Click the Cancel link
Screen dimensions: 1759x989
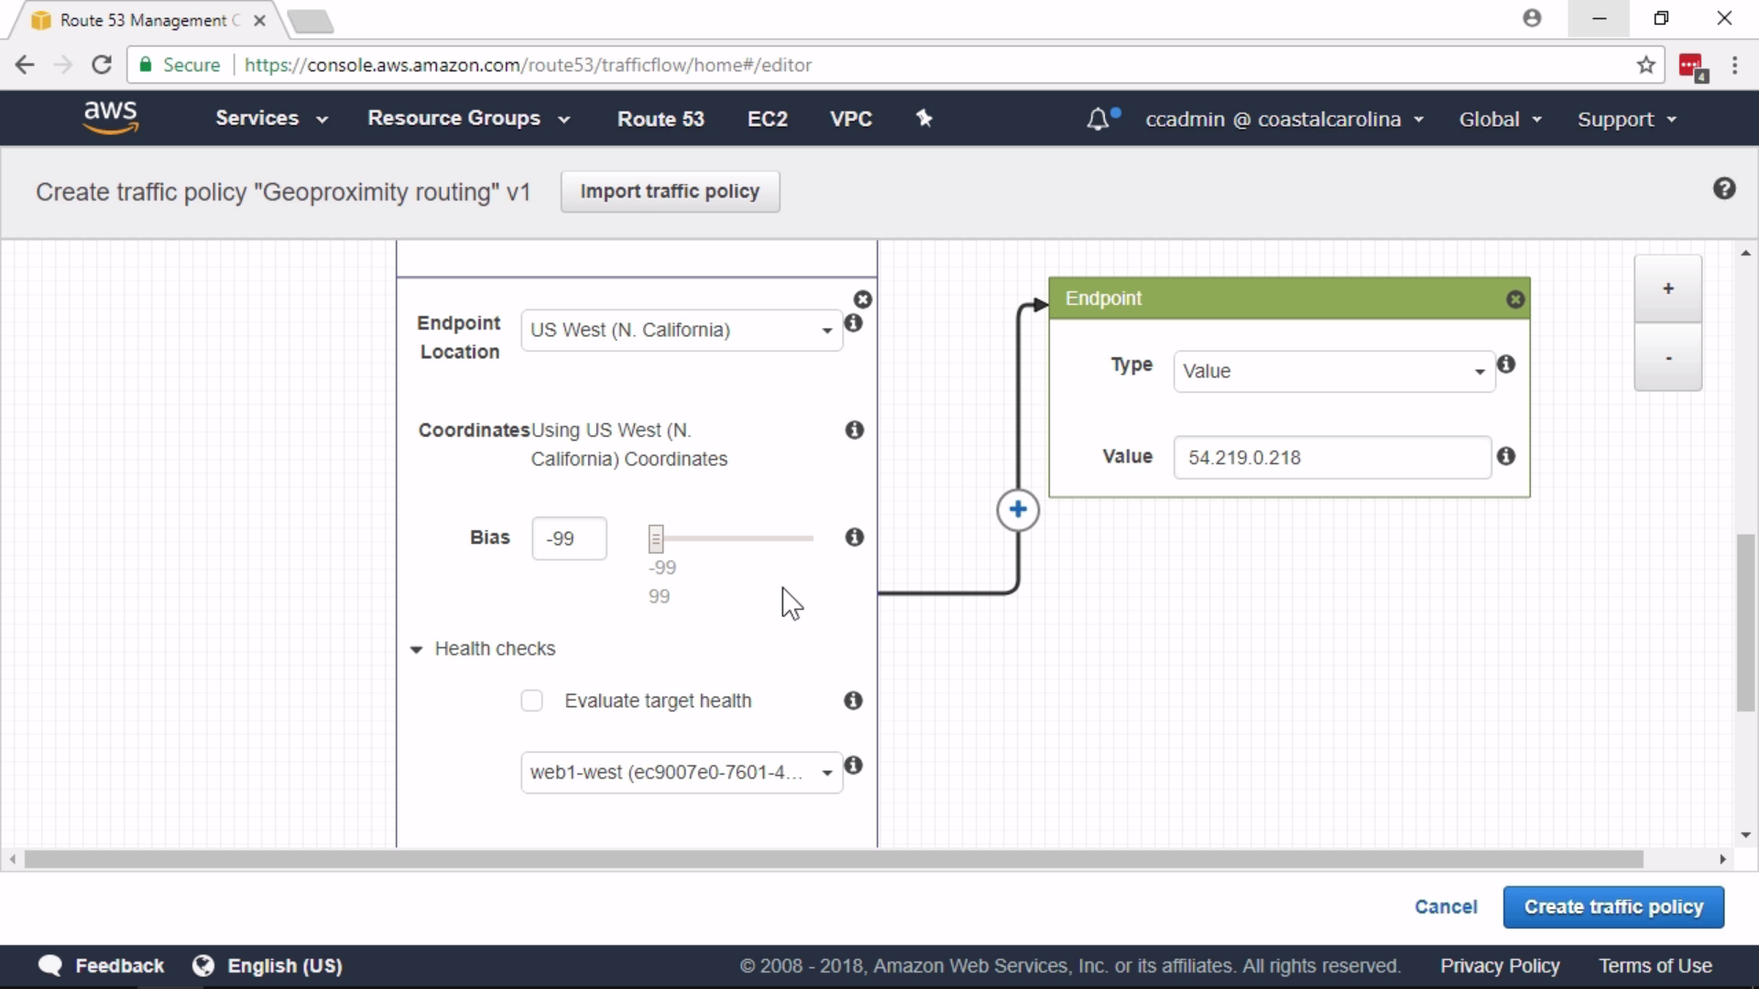point(1446,907)
